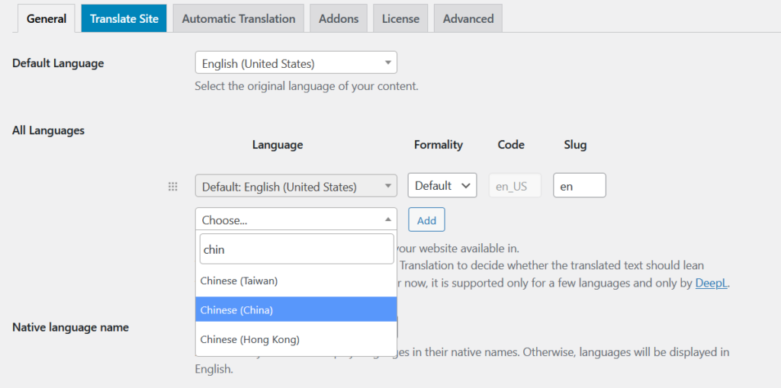Image resolution: width=781 pixels, height=388 pixels.
Task: Click the Code column header
Action: coord(511,145)
